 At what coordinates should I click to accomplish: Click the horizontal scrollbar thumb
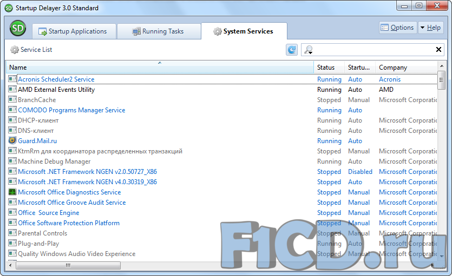coord(68,265)
